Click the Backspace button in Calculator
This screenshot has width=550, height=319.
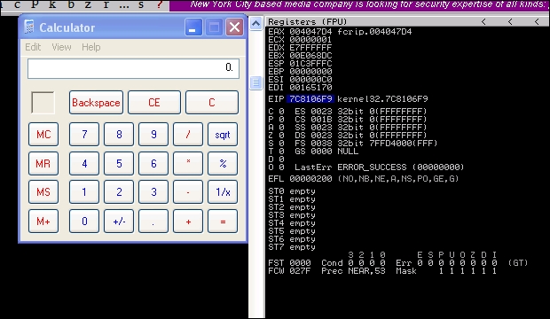(96, 103)
